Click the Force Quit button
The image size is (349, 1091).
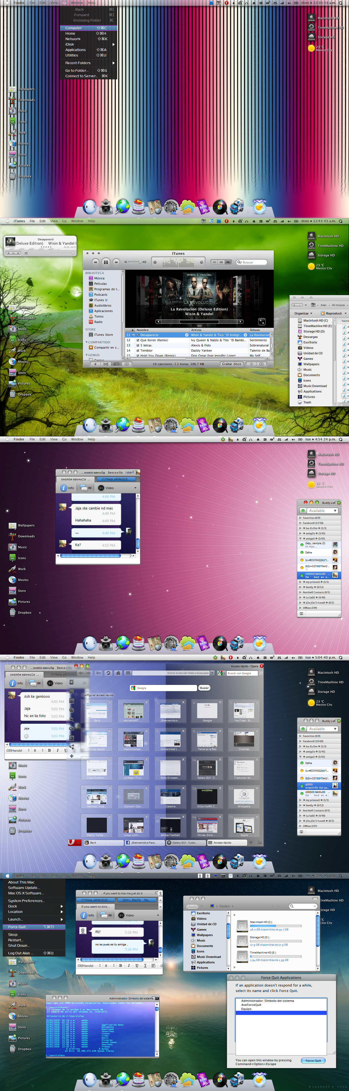click(314, 1060)
